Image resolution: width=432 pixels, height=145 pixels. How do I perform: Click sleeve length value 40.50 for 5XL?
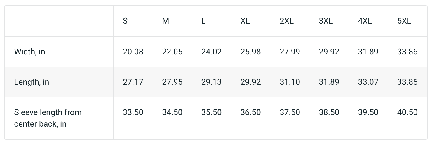point(407,112)
